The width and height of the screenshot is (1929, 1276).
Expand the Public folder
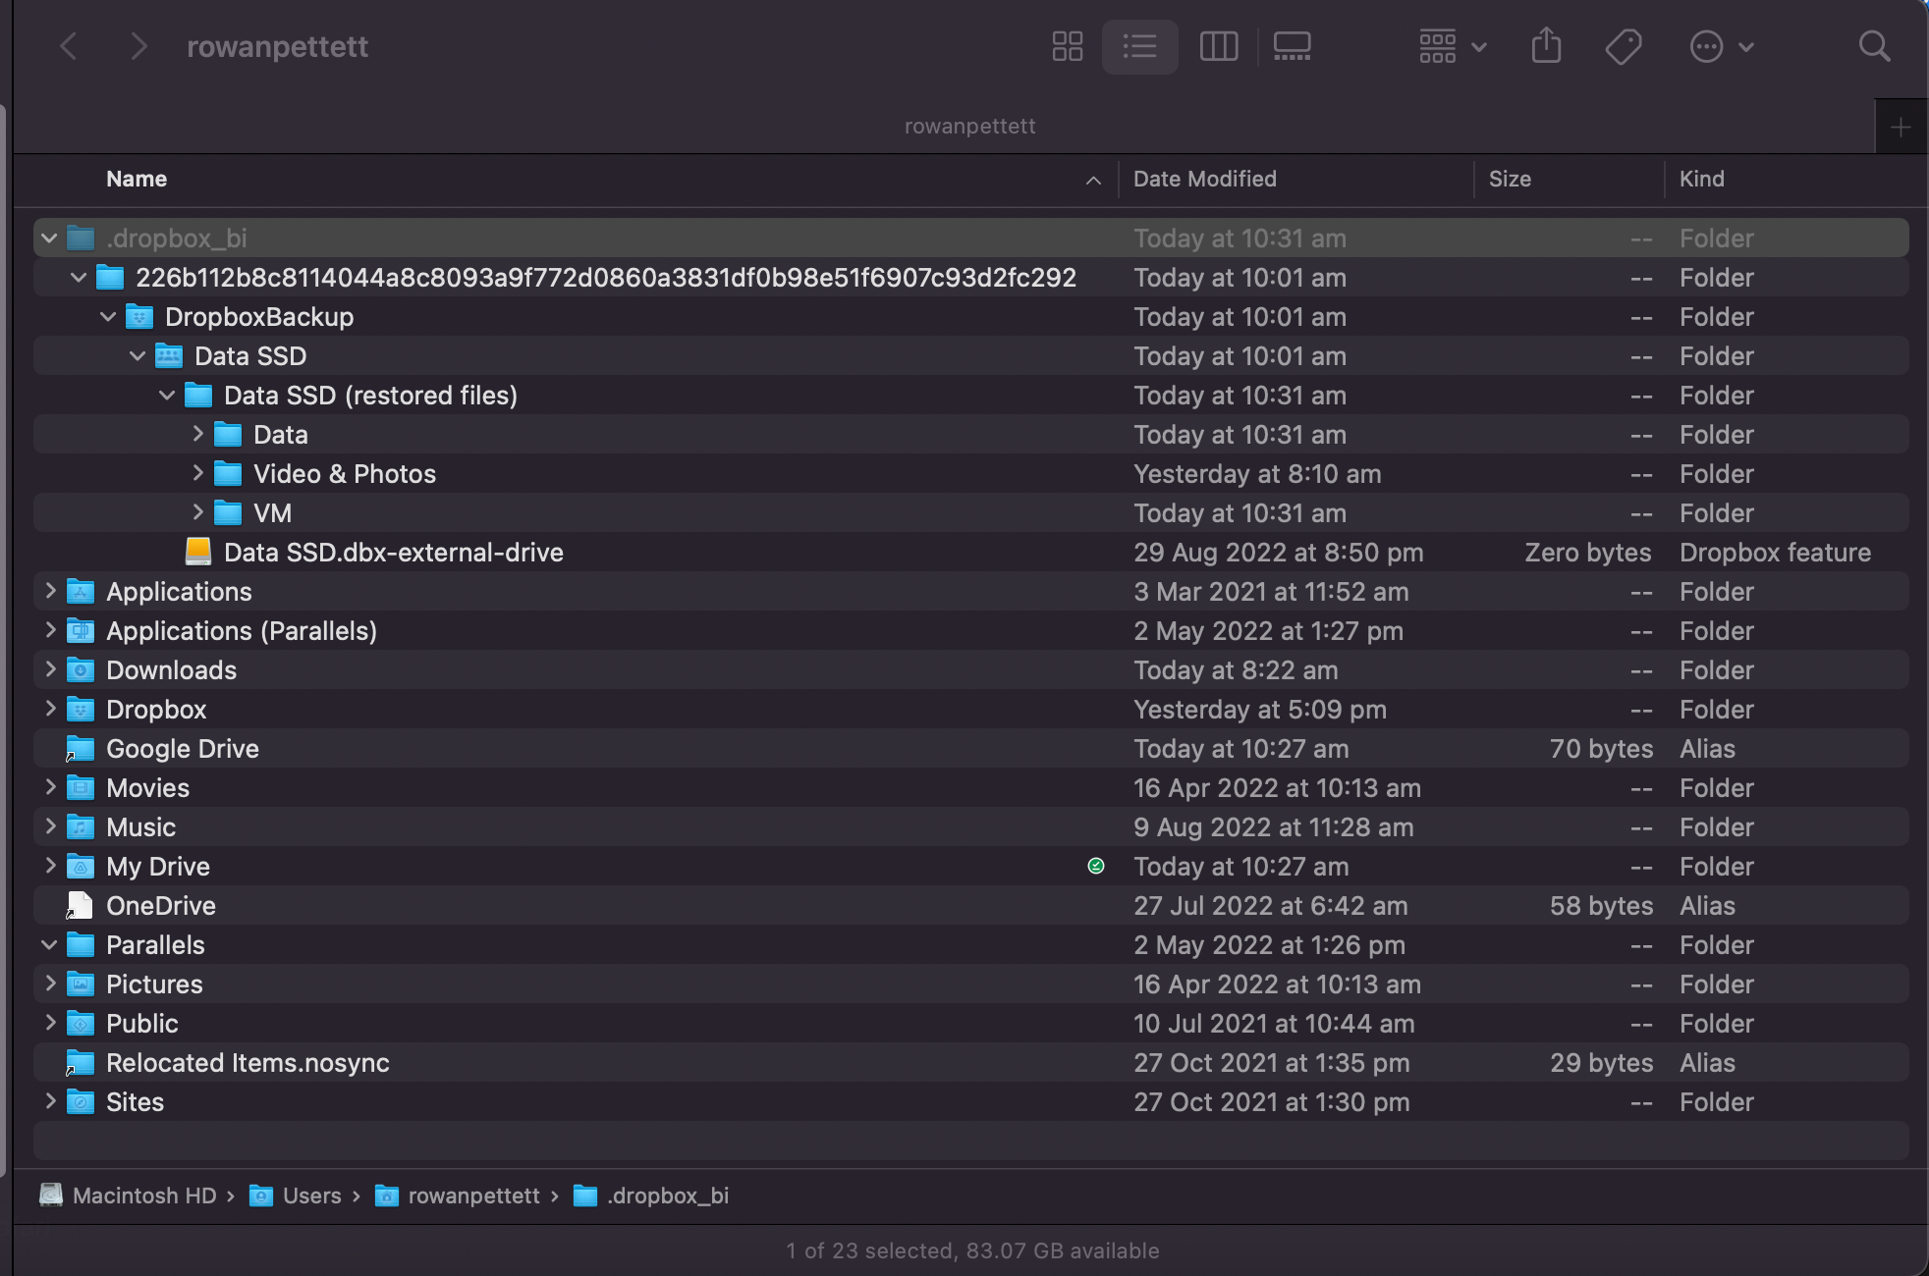pos(50,1022)
